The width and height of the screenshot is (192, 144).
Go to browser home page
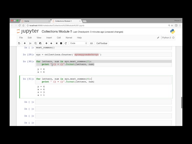[23, 25]
